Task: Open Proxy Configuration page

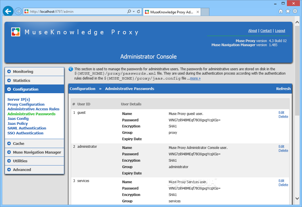Action: point(26,104)
